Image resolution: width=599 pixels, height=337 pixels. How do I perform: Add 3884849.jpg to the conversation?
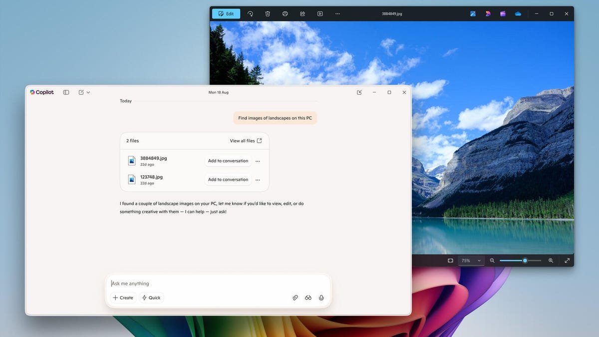click(x=228, y=161)
